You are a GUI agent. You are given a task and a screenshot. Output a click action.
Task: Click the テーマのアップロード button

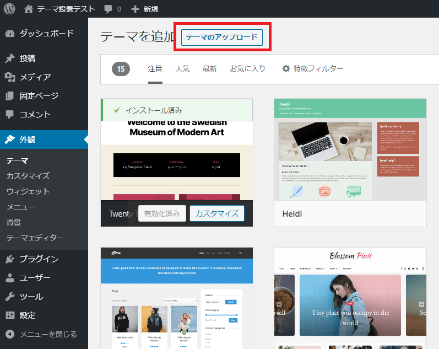pyautogui.click(x=222, y=37)
